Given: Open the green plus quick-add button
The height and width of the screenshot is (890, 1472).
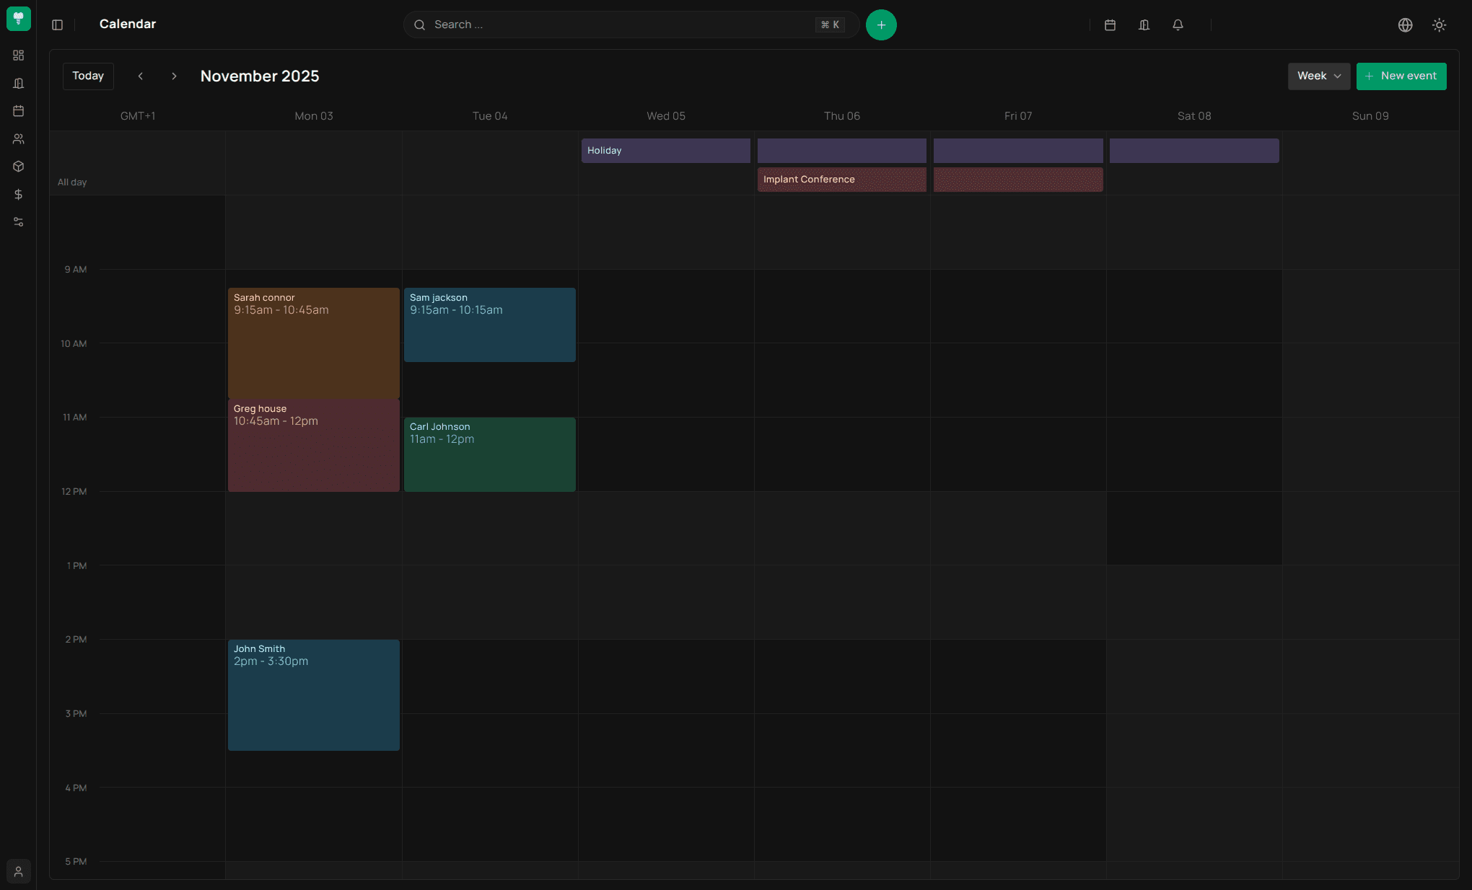Looking at the screenshot, I should (x=881, y=25).
